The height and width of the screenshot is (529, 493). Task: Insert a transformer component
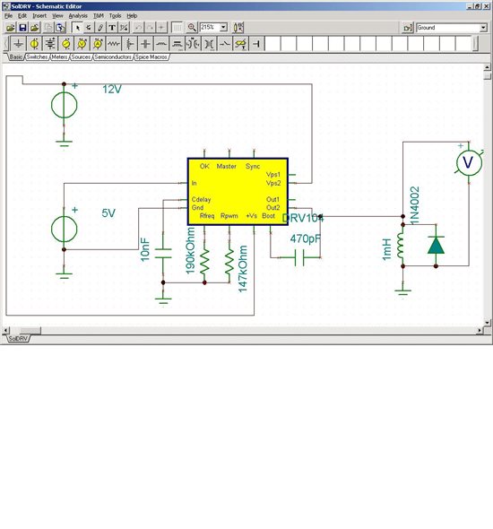pyautogui.click(x=209, y=44)
